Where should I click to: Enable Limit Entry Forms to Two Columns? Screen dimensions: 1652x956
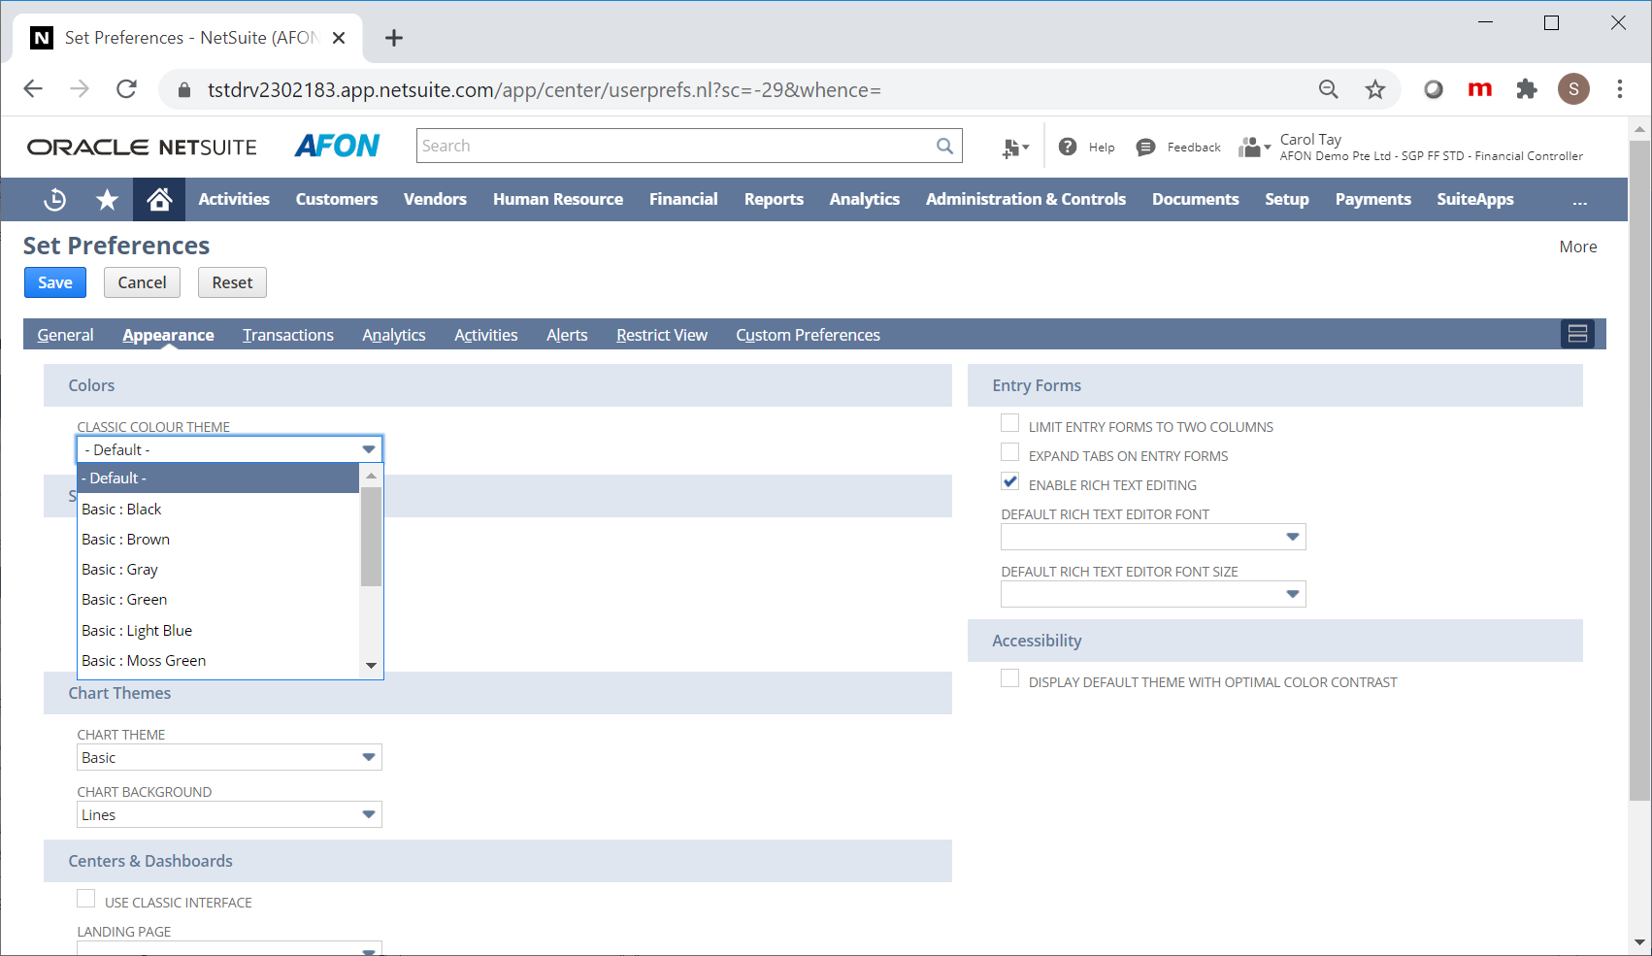[1009, 422]
